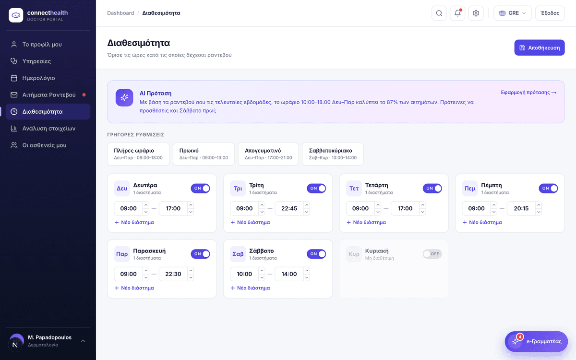
Task: Click the connecthealth logo icon
Action: coord(16,15)
